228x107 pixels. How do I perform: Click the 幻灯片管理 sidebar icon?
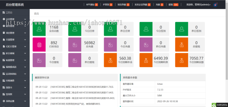pyautogui.click(x=4, y=47)
